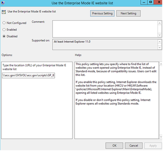Maximize the policy window

tap(150, 2)
